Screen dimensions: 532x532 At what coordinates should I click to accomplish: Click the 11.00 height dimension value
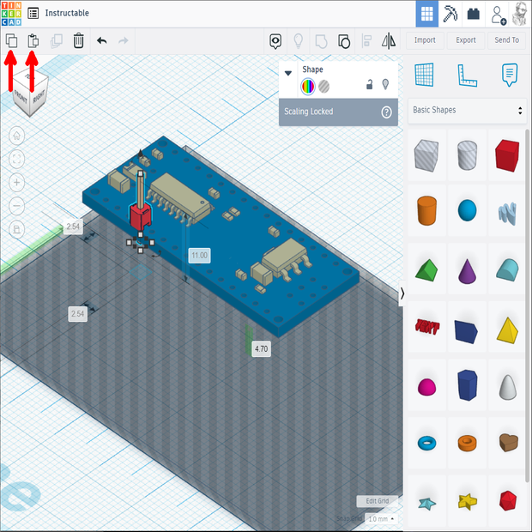[199, 256]
